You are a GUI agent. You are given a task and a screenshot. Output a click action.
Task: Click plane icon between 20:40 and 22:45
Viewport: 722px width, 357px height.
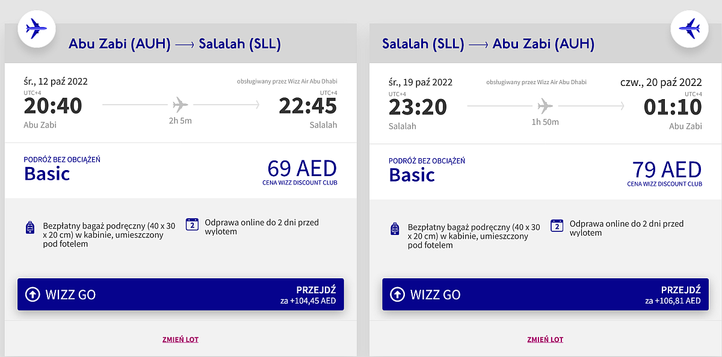coord(180,105)
